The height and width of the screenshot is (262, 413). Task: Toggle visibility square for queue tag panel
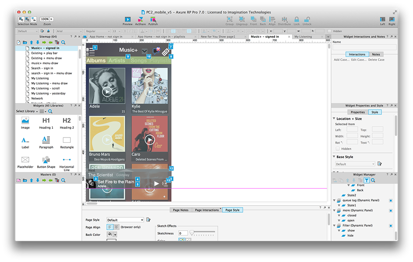tap(390, 200)
